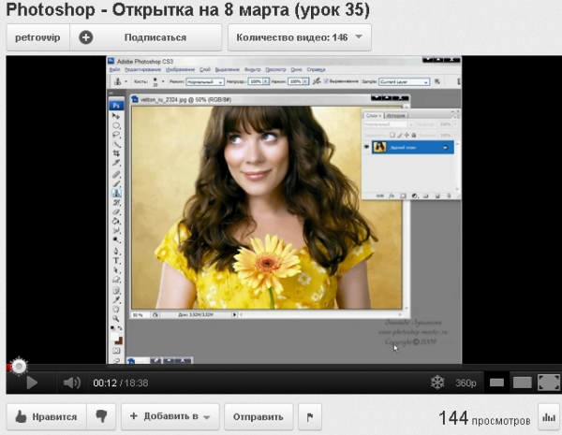Select the Custom Shape tool

(116, 280)
